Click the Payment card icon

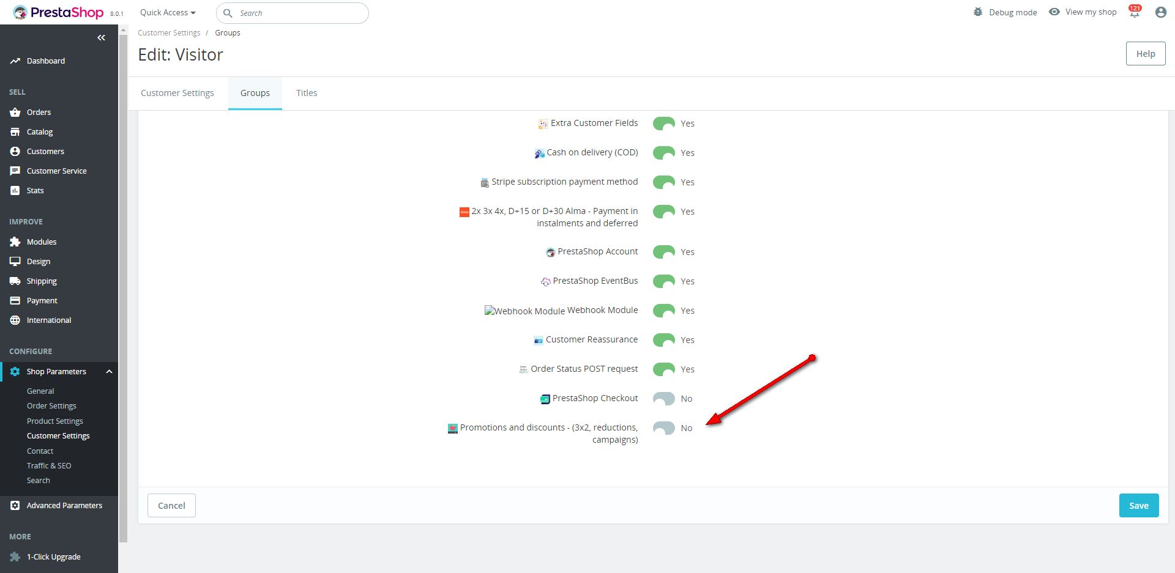[15, 301]
